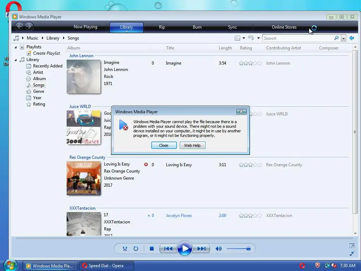Image resolution: width=361 pixels, height=271 pixels.
Task: Select the Imagine album cover thumbnail
Action: tap(84, 77)
